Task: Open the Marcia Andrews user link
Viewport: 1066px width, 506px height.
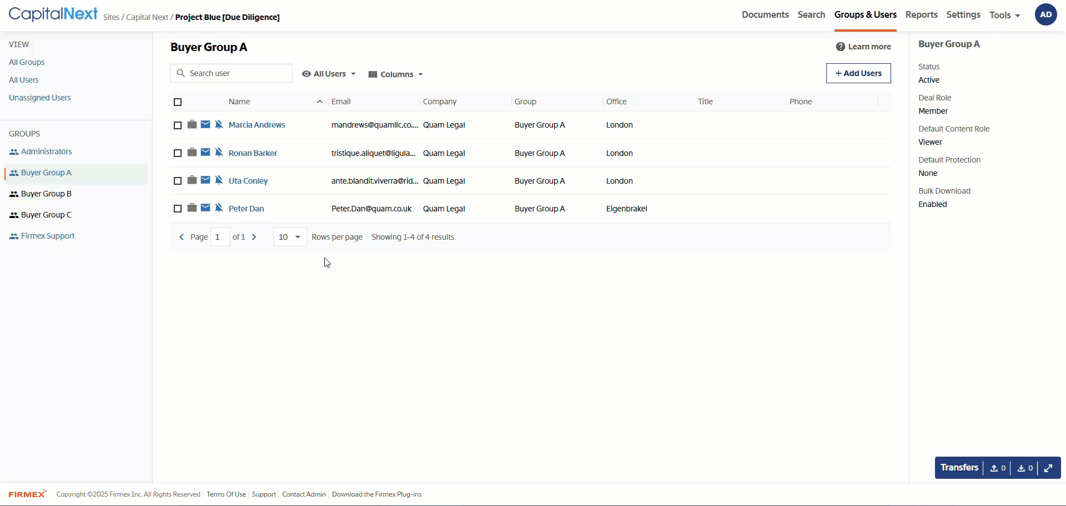Action: (257, 125)
